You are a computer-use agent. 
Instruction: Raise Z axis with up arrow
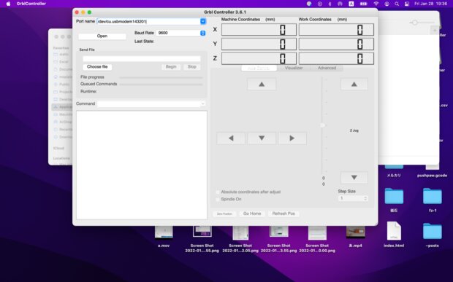354,85
